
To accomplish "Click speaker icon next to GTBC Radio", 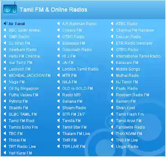I will [112, 49].
